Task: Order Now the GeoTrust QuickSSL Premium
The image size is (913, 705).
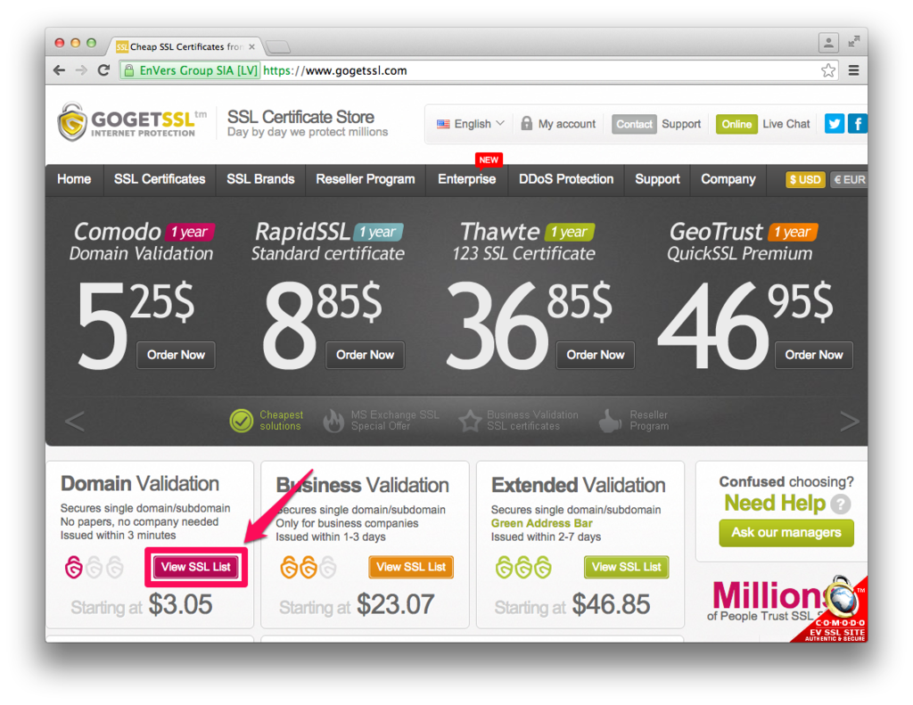Action: (x=813, y=355)
